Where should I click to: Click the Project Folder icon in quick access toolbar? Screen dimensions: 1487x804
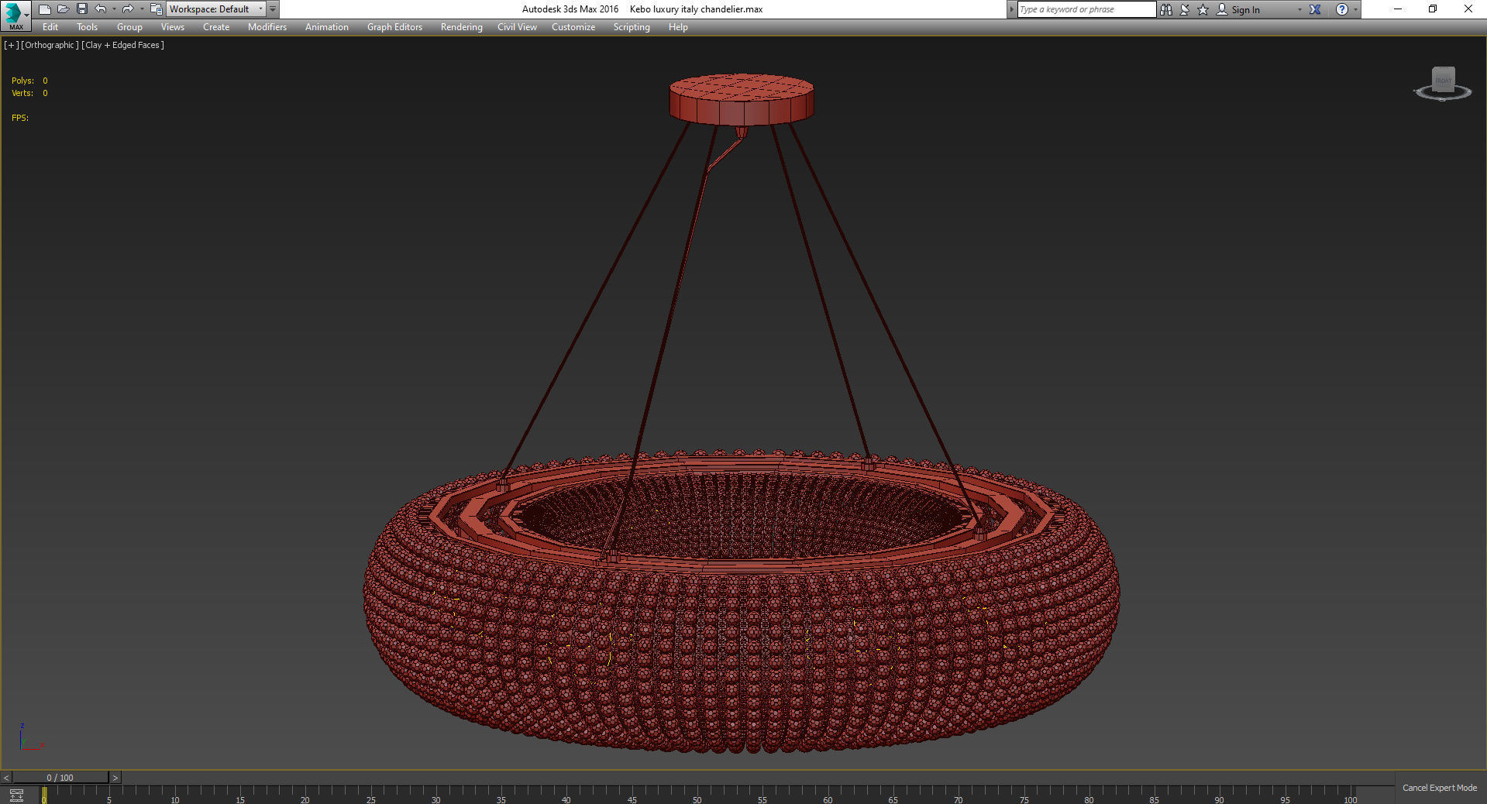pyautogui.click(x=156, y=9)
